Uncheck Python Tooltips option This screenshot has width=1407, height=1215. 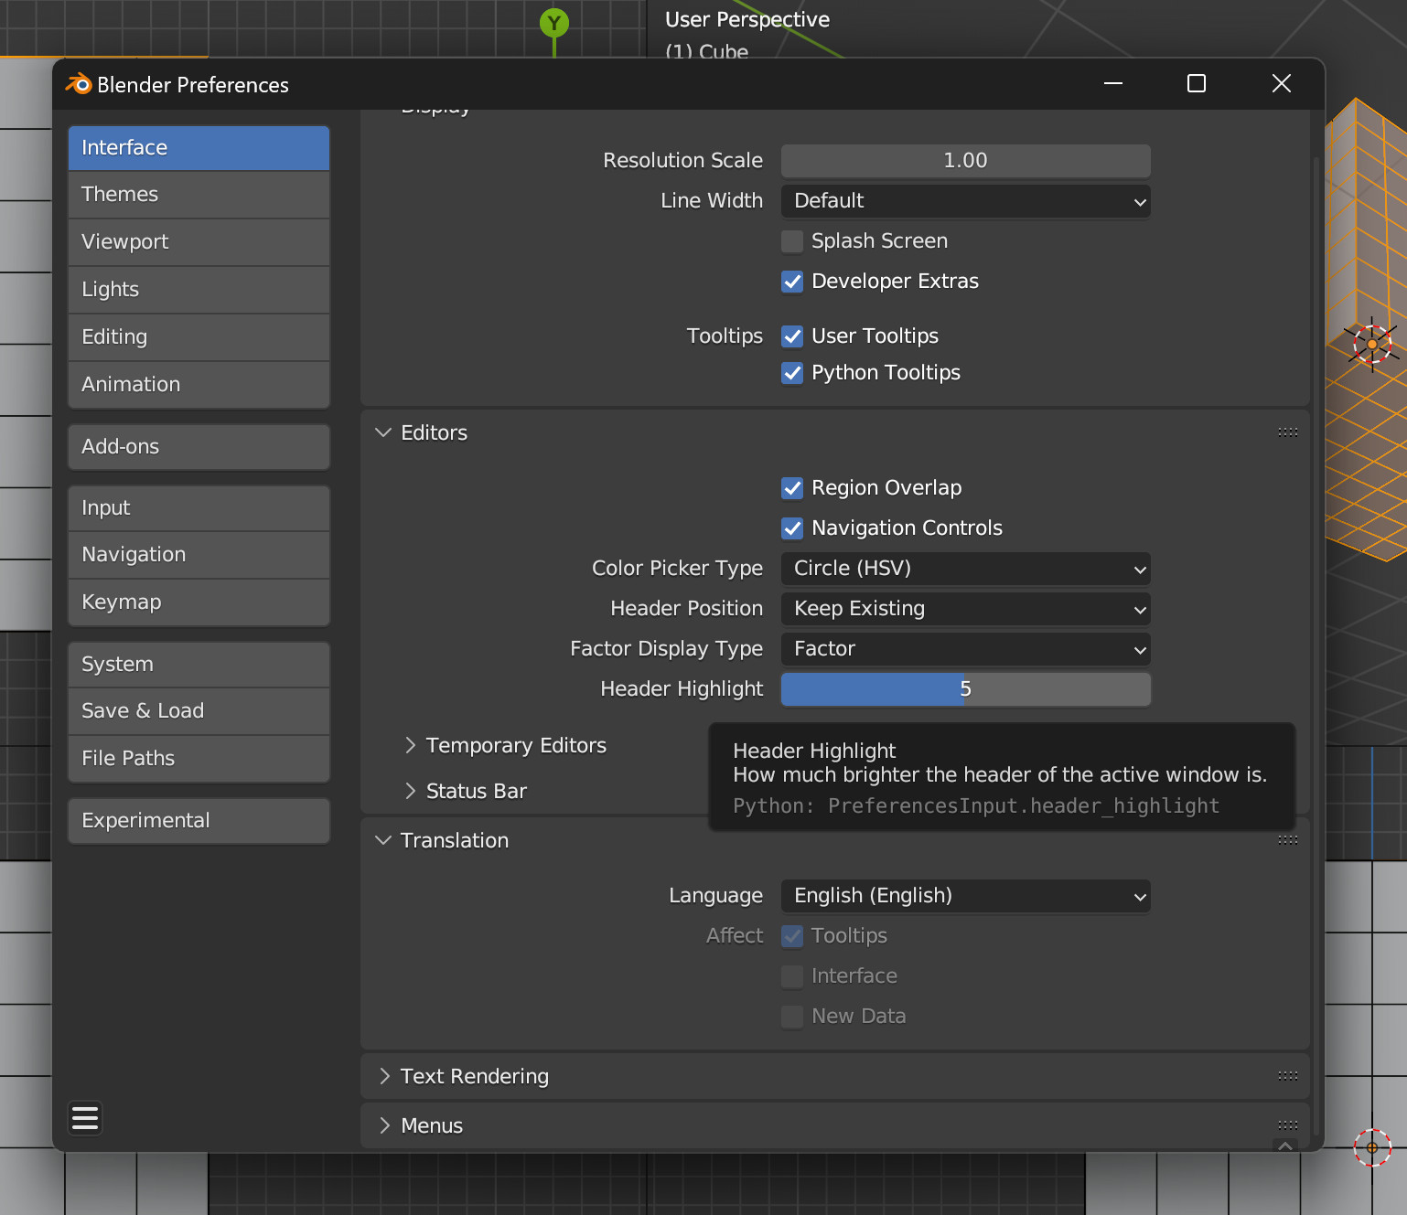coord(792,373)
